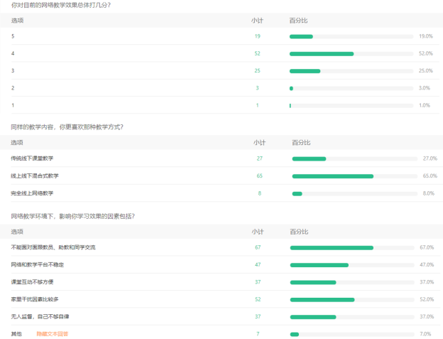The width and height of the screenshot is (443, 339).
Task: Click the progress bar for rating 5
Action: (351, 36)
